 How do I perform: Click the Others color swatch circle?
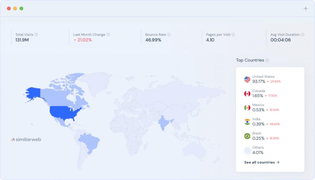pyautogui.click(x=247, y=150)
